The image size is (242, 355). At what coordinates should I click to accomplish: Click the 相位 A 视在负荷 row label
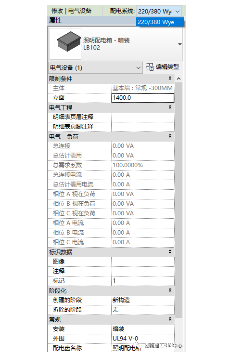pyautogui.click(x=74, y=194)
